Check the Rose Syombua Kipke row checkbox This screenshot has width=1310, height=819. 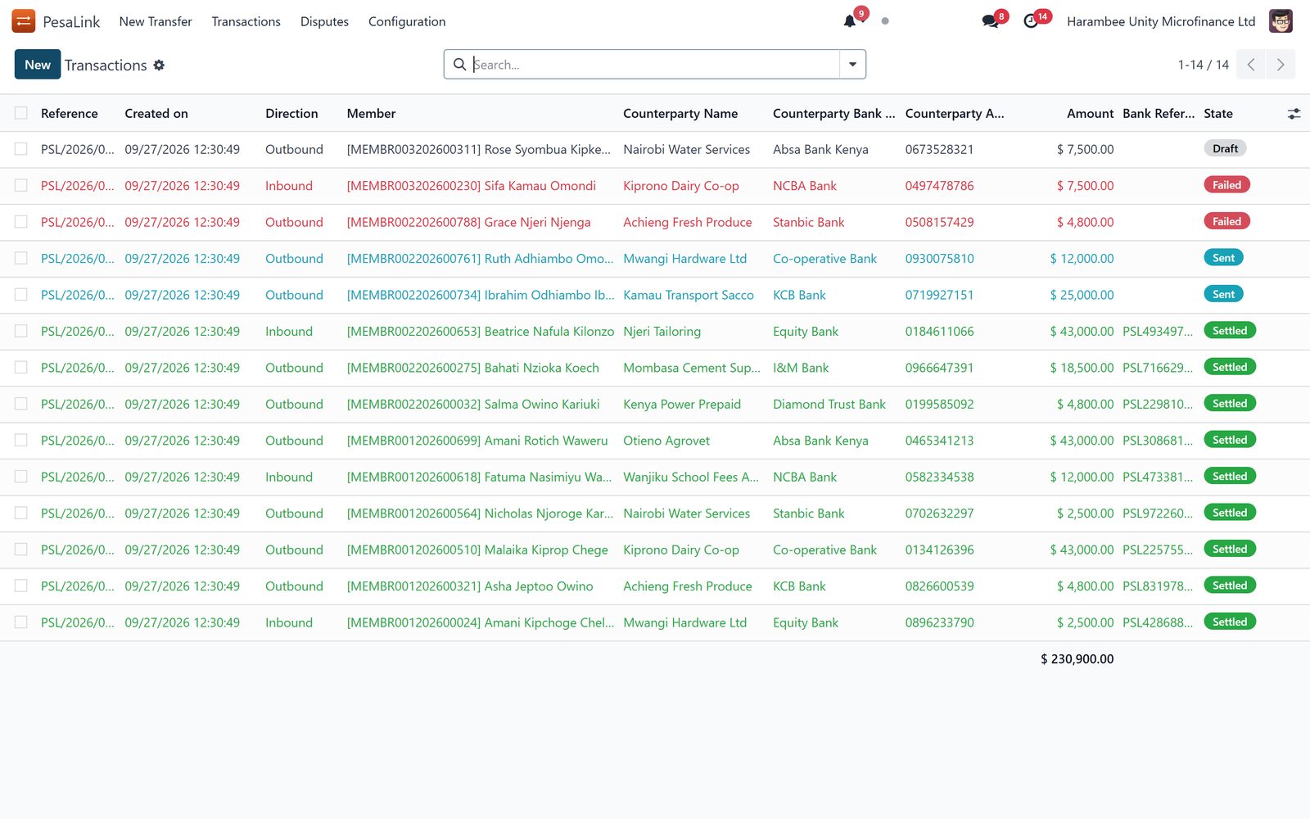[21, 149]
